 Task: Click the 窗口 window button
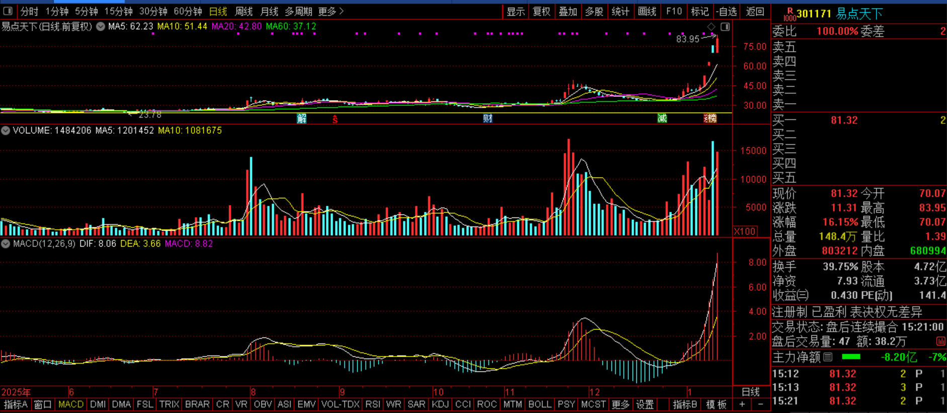coord(43,404)
